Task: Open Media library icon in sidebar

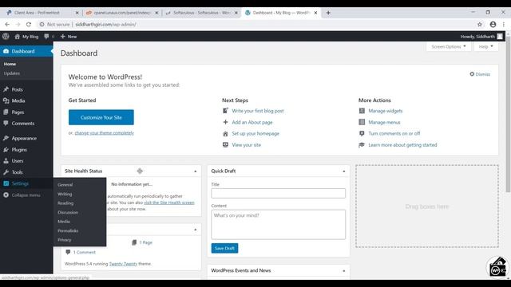Action: 6,100
